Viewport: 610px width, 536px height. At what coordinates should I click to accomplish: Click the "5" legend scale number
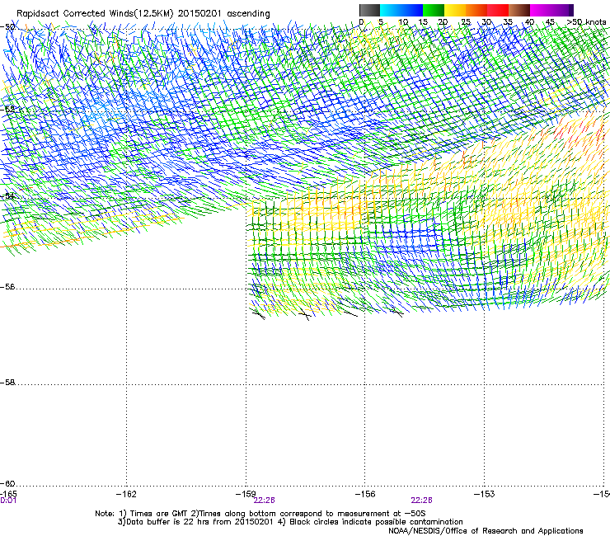381,22
